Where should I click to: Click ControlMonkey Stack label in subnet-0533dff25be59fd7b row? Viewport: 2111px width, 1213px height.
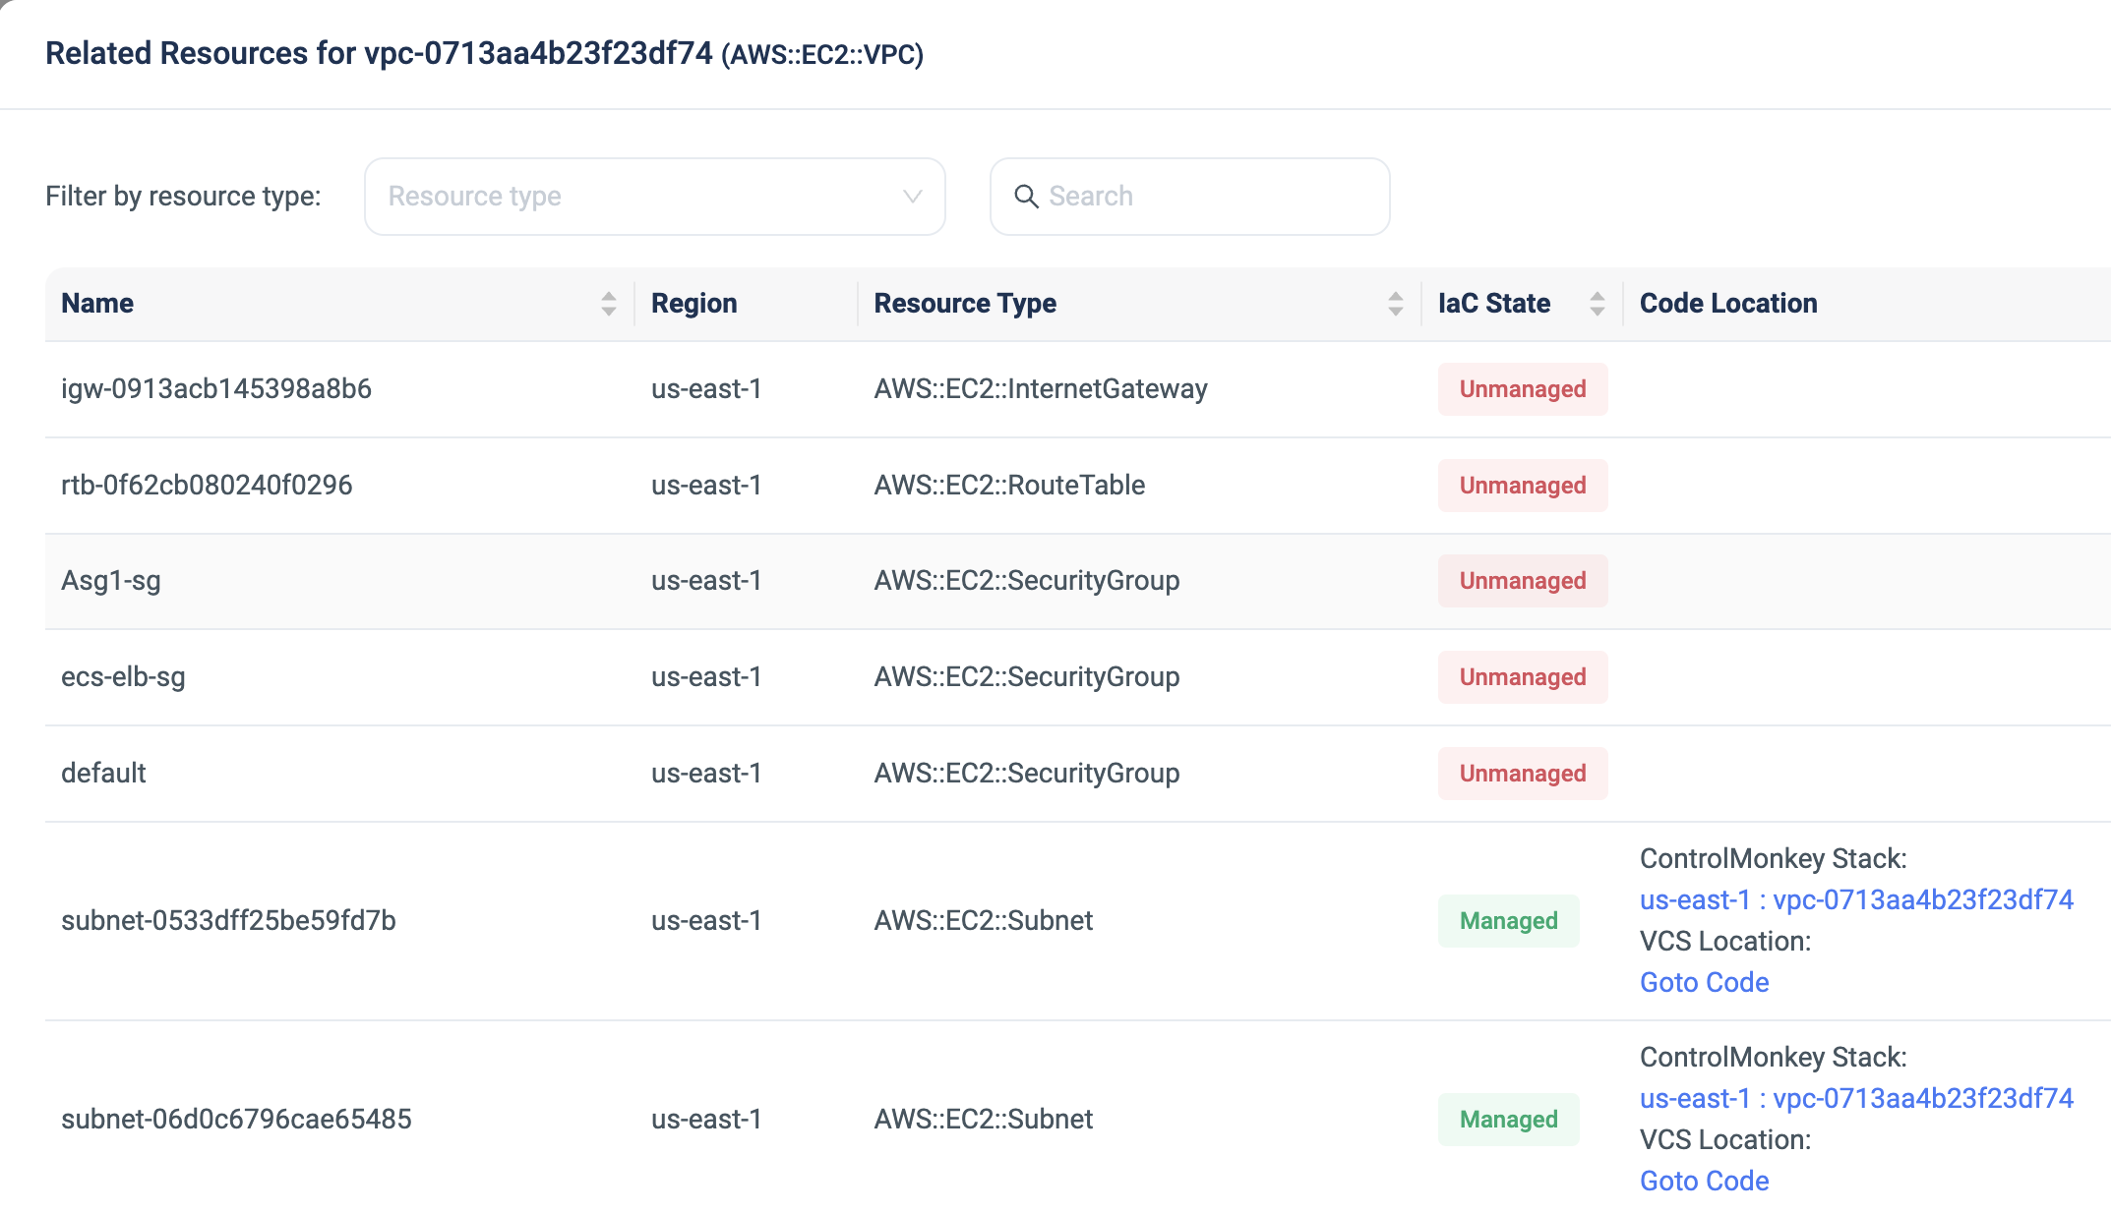[1773, 859]
